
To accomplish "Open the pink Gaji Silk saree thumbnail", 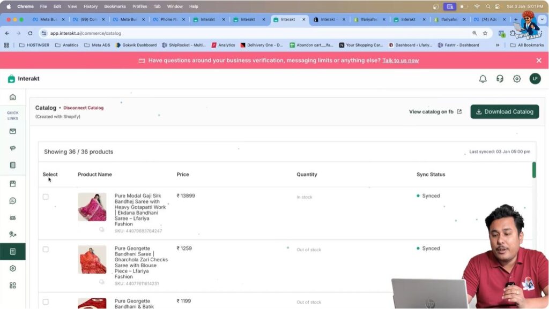I will click(x=92, y=207).
